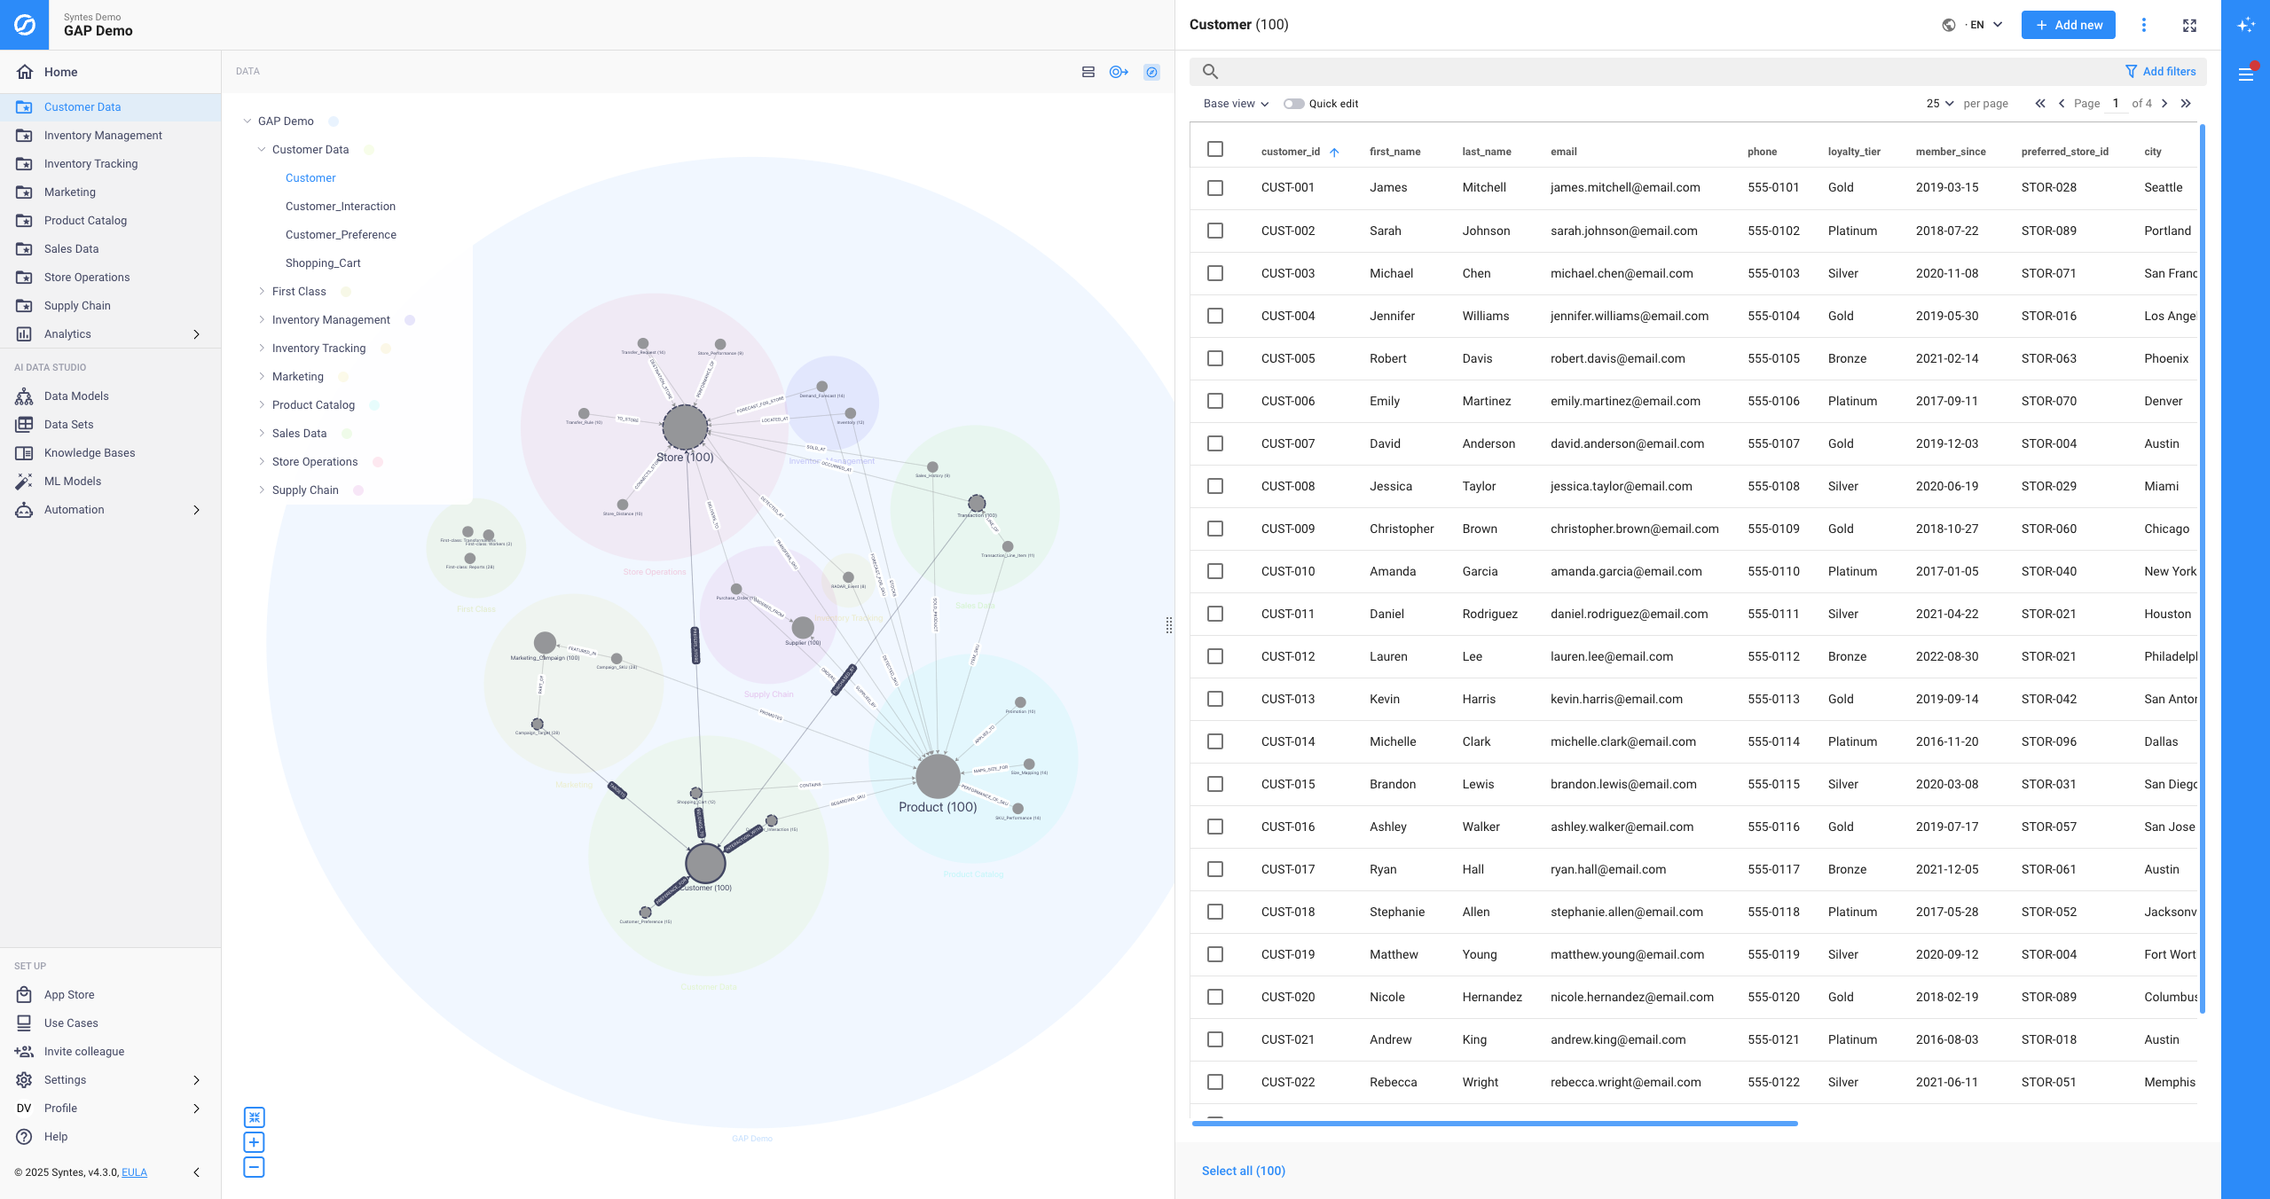This screenshot has height=1199, width=2270.
Task: Click the zoom-in plus graph control
Action: (254, 1142)
